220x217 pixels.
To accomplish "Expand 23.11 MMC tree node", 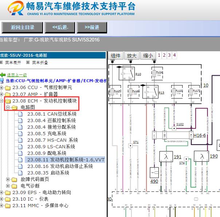I will [1, 205].
